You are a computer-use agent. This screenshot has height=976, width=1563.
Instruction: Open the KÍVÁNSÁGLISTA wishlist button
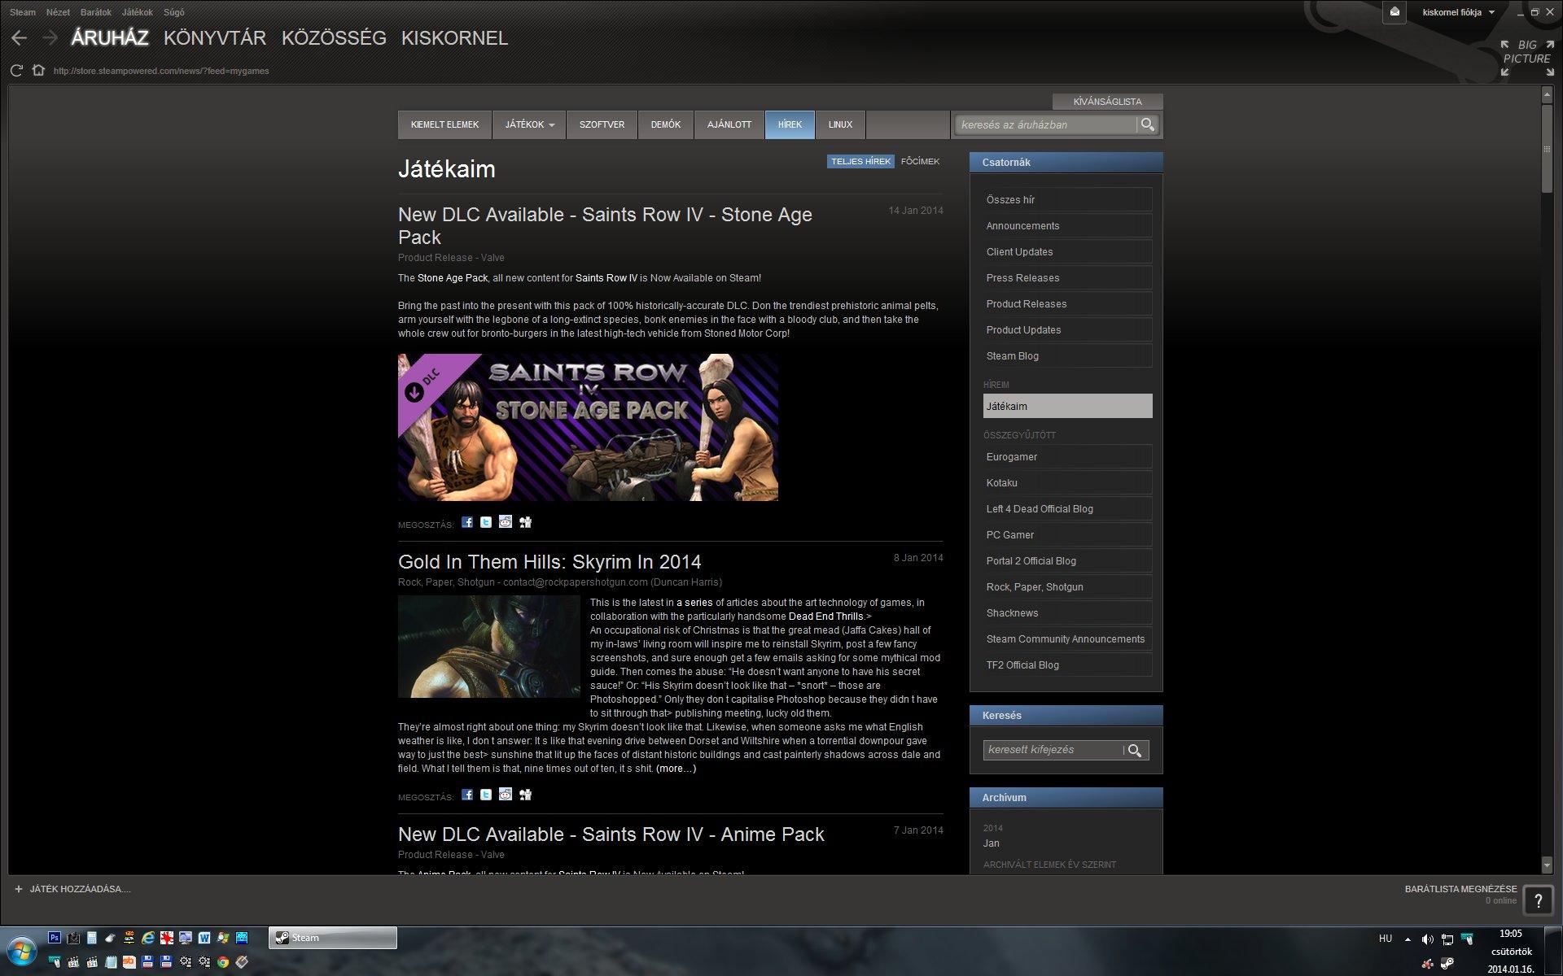point(1107,102)
